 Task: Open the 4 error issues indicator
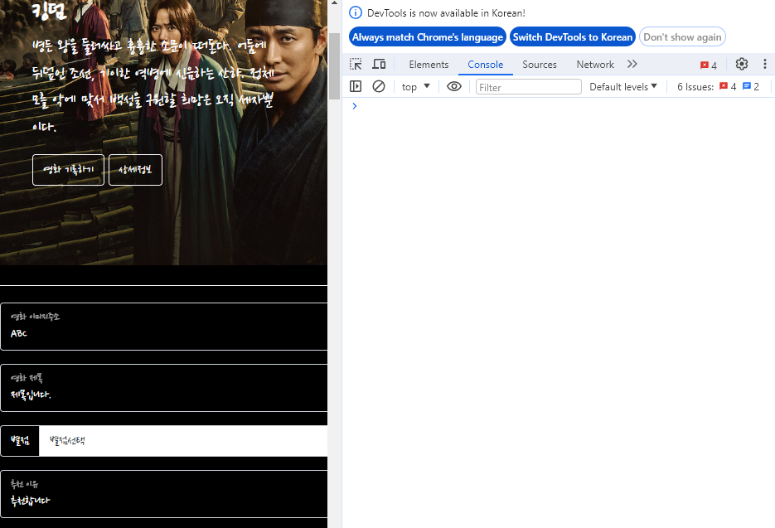[728, 86]
